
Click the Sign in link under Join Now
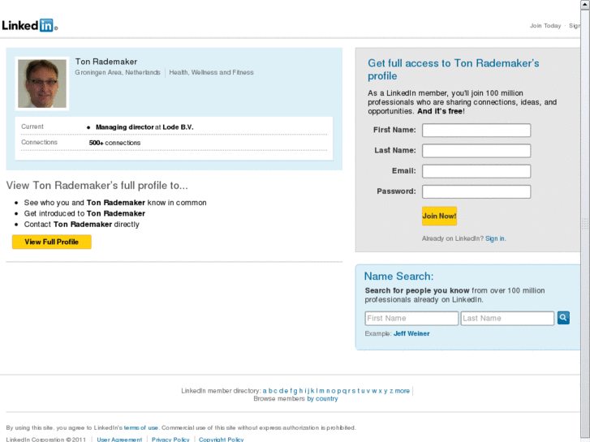coord(495,238)
